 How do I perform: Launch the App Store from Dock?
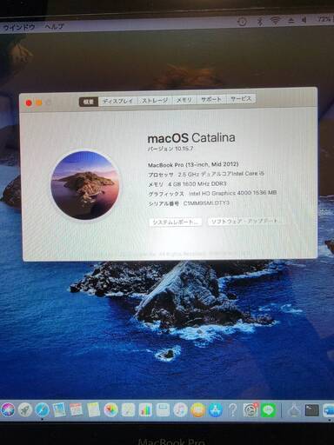[x=216, y=410]
